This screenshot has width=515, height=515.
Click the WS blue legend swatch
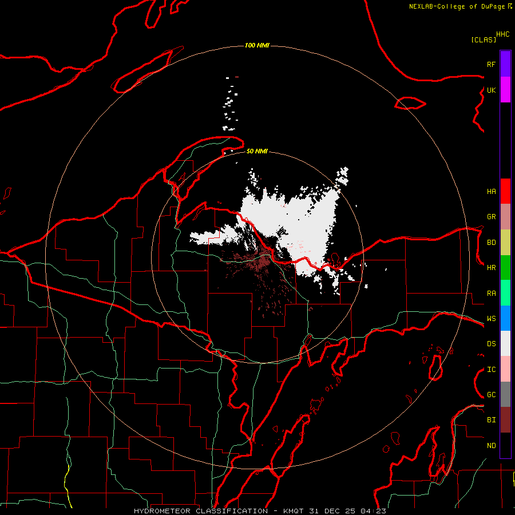click(505, 318)
